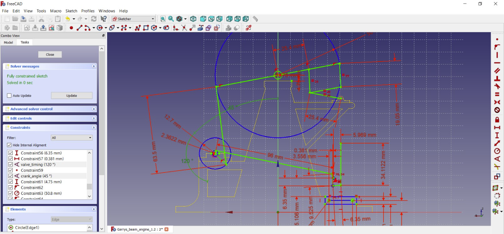Open the Sketch menu
Image resolution: width=504 pixels, height=234 pixels.
pos(71,11)
